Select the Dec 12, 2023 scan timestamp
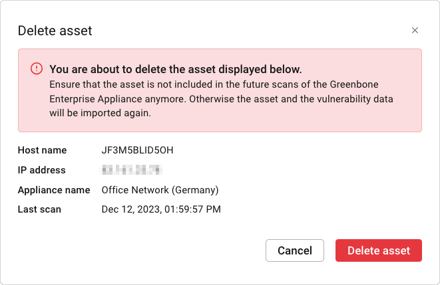 (161, 209)
